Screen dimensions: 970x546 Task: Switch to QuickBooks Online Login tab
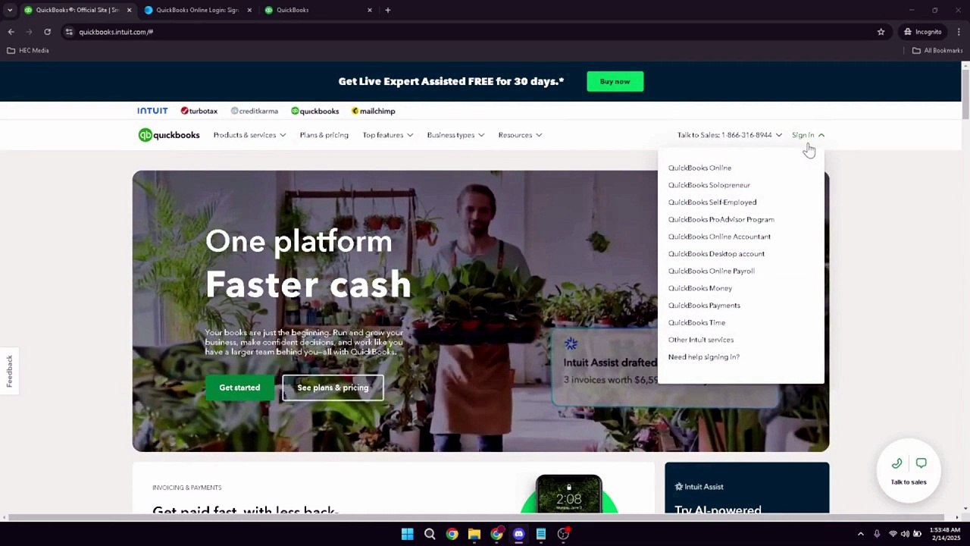point(196,10)
